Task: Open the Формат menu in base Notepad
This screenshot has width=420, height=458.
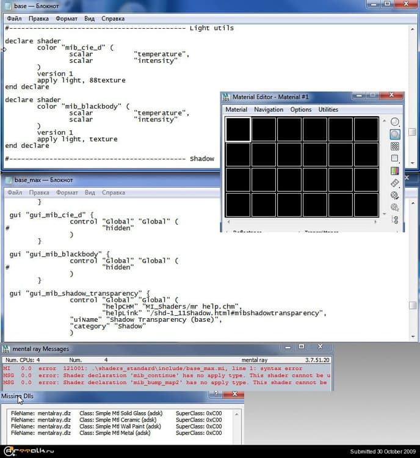Action: [x=67, y=19]
